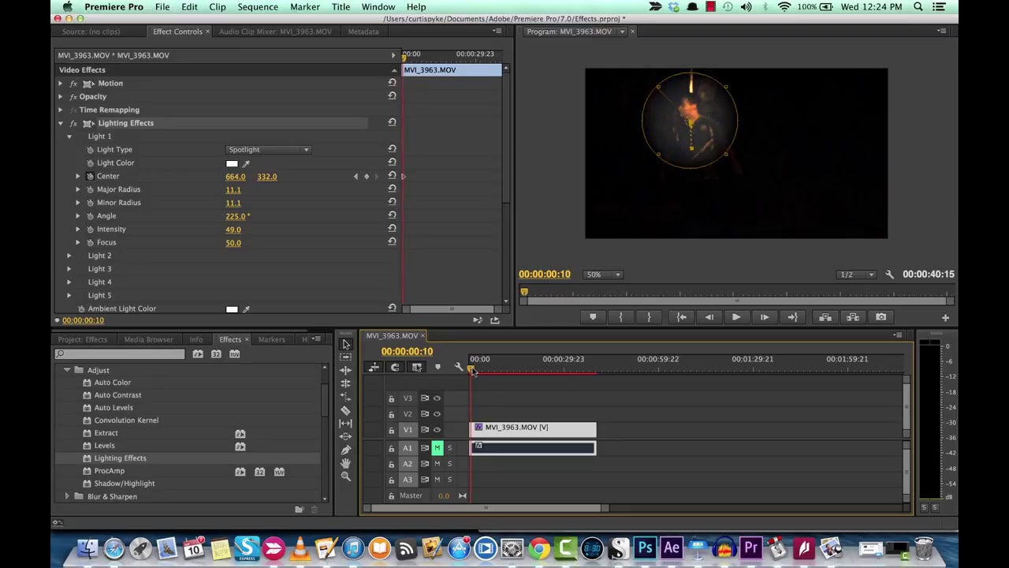
Task: Add a marker in the timeline
Action: (x=437, y=367)
